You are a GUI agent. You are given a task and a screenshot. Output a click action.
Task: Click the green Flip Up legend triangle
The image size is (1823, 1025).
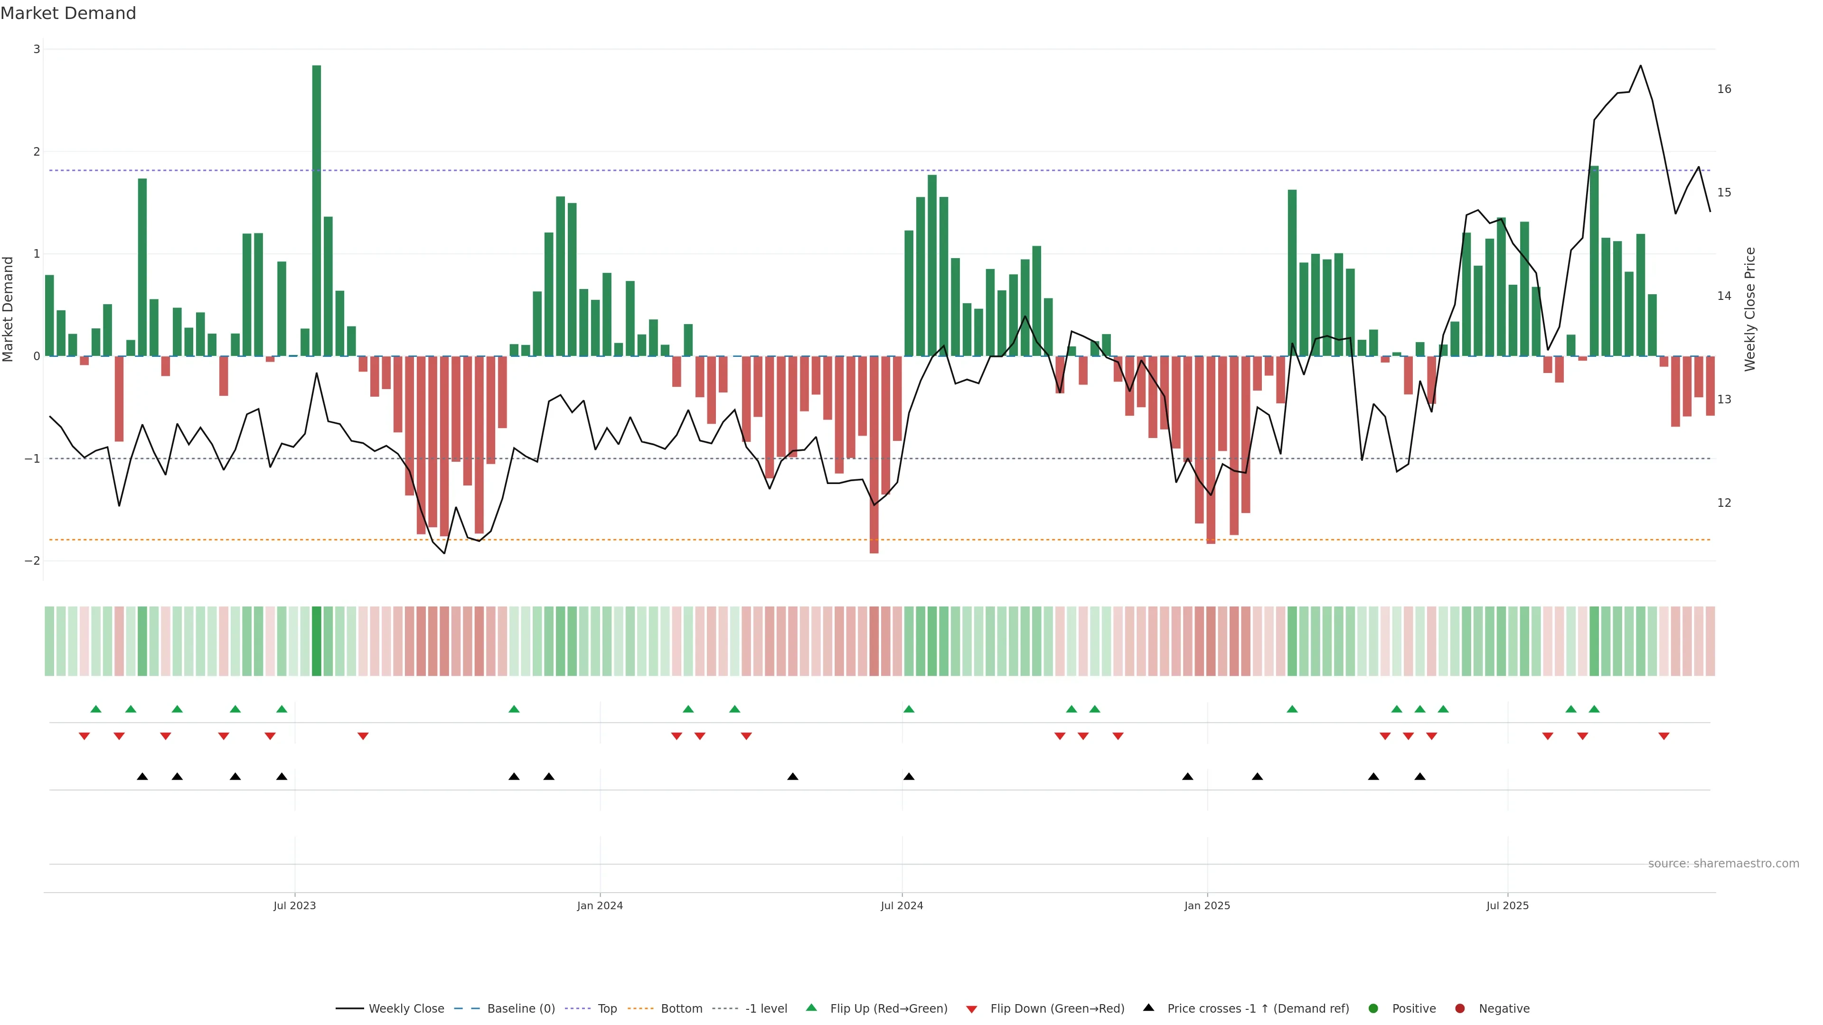[x=812, y=1007]
